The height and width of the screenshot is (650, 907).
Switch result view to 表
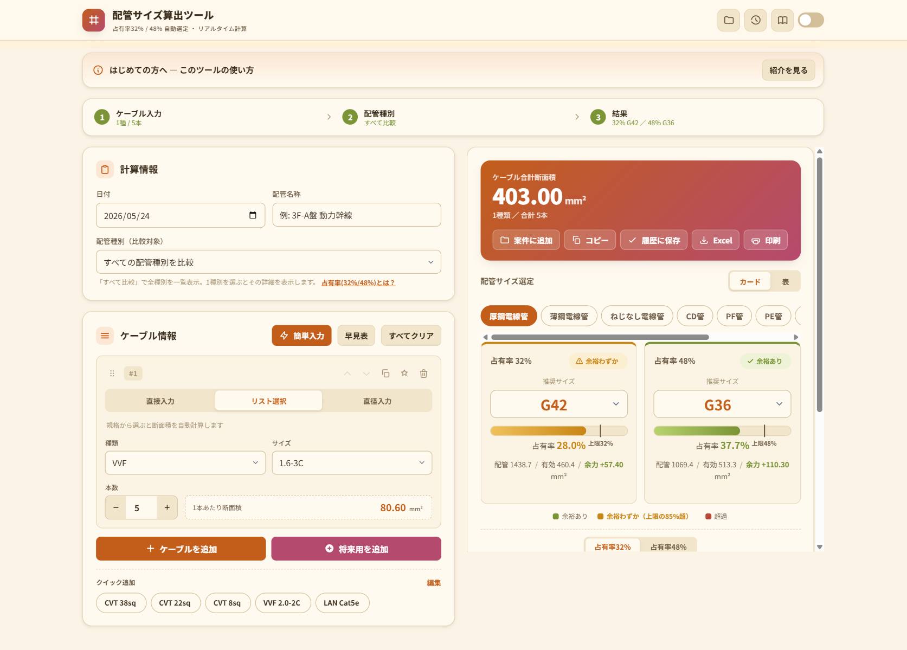pos(785,282)
